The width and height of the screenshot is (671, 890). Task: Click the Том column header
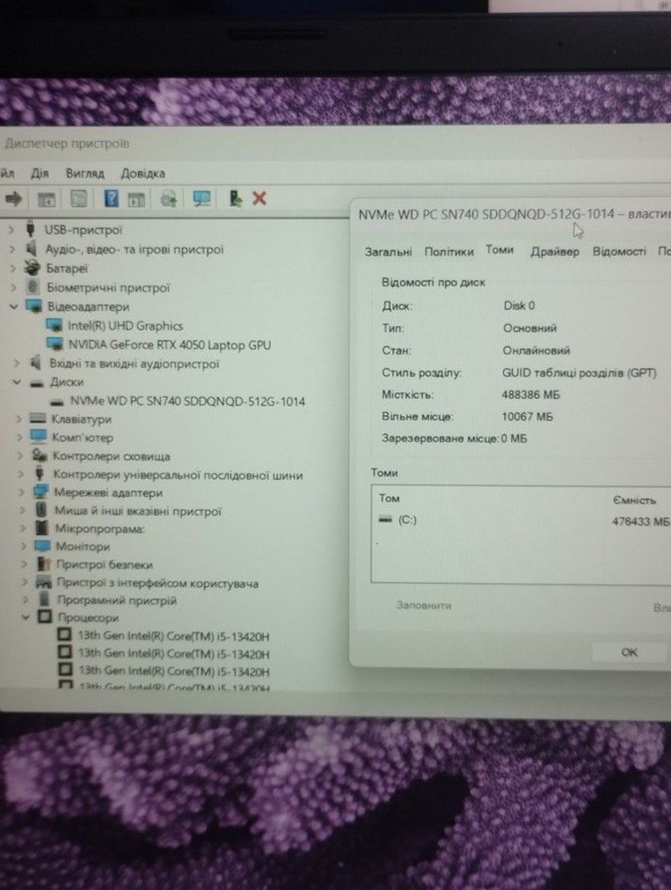point(389,499)
